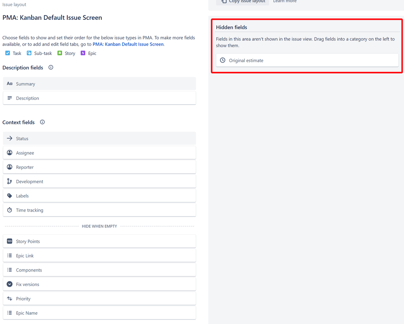Click the Reporter person icon
404x324 pixels.
10,167
